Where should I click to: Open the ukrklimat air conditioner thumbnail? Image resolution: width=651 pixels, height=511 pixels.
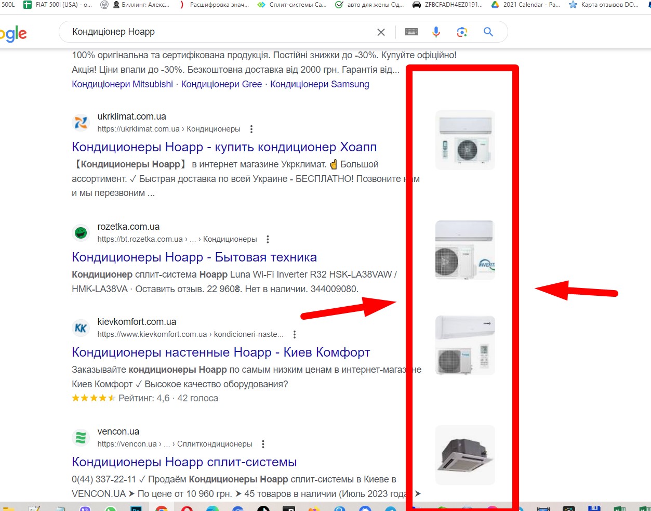pos(465,140)
